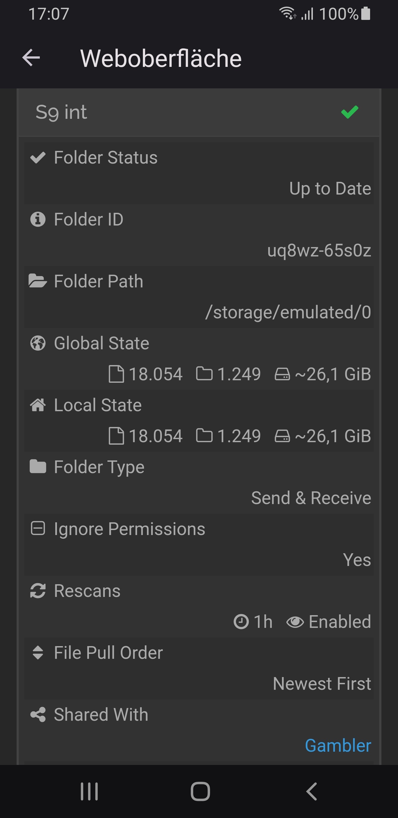Viewport: 398px width, 818px height.
Task: Click the File Pull Order sort arrows
Action: click(x=38, y=652)
